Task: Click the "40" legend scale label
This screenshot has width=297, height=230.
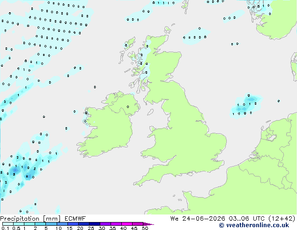Action: coord(123,228)
